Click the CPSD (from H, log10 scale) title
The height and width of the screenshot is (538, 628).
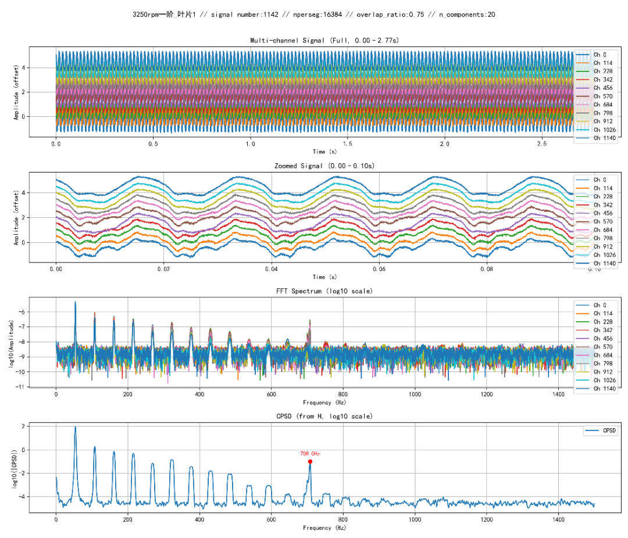click(324, 417)
